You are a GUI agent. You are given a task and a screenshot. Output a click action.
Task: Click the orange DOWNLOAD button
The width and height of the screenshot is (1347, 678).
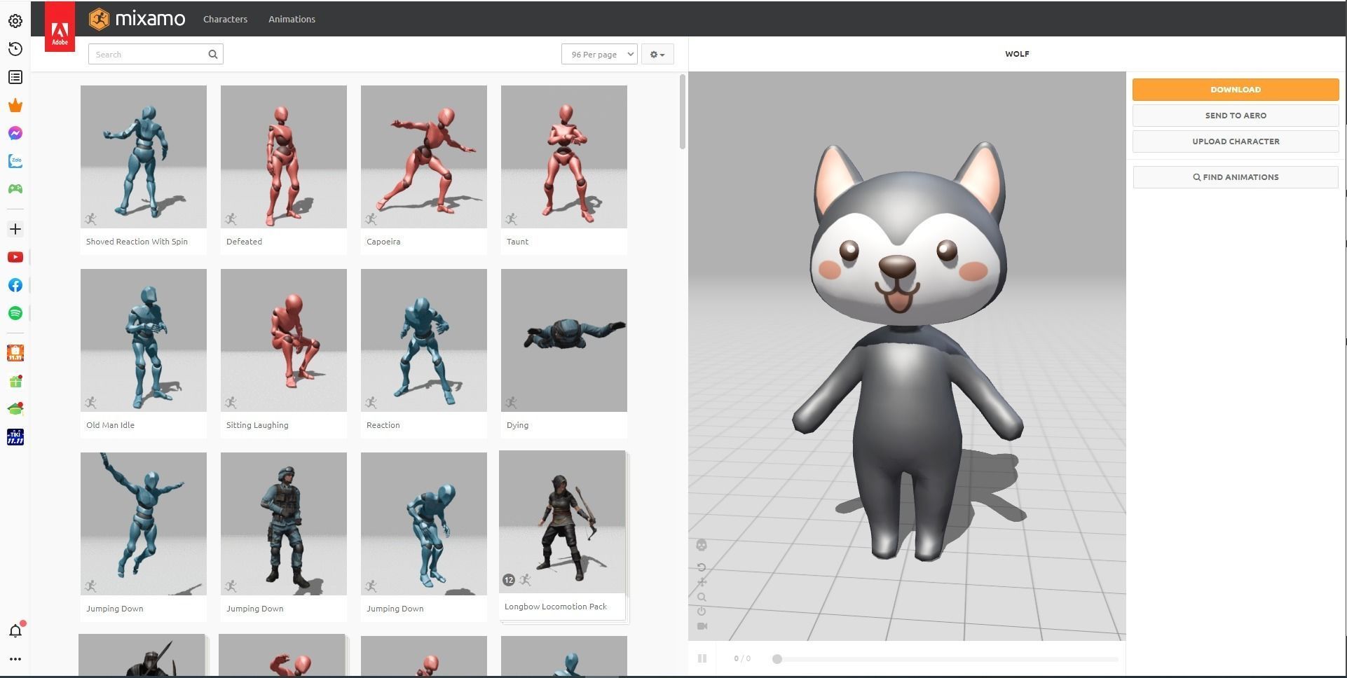[x=1236, y=90]
